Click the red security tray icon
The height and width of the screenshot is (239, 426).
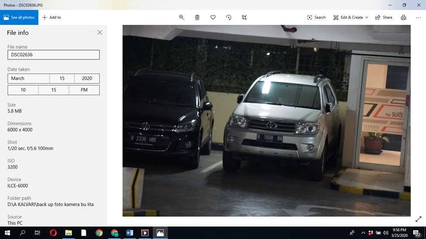(371, 233)
